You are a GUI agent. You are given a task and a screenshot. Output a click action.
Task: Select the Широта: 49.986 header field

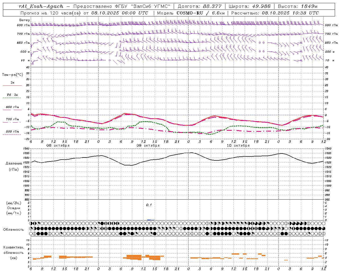(249, 6)
